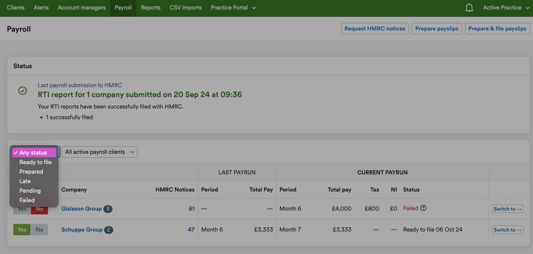Viewport: 533px width, 254px height.
Task: Click £800 tax cell
Action: [372, 209]
